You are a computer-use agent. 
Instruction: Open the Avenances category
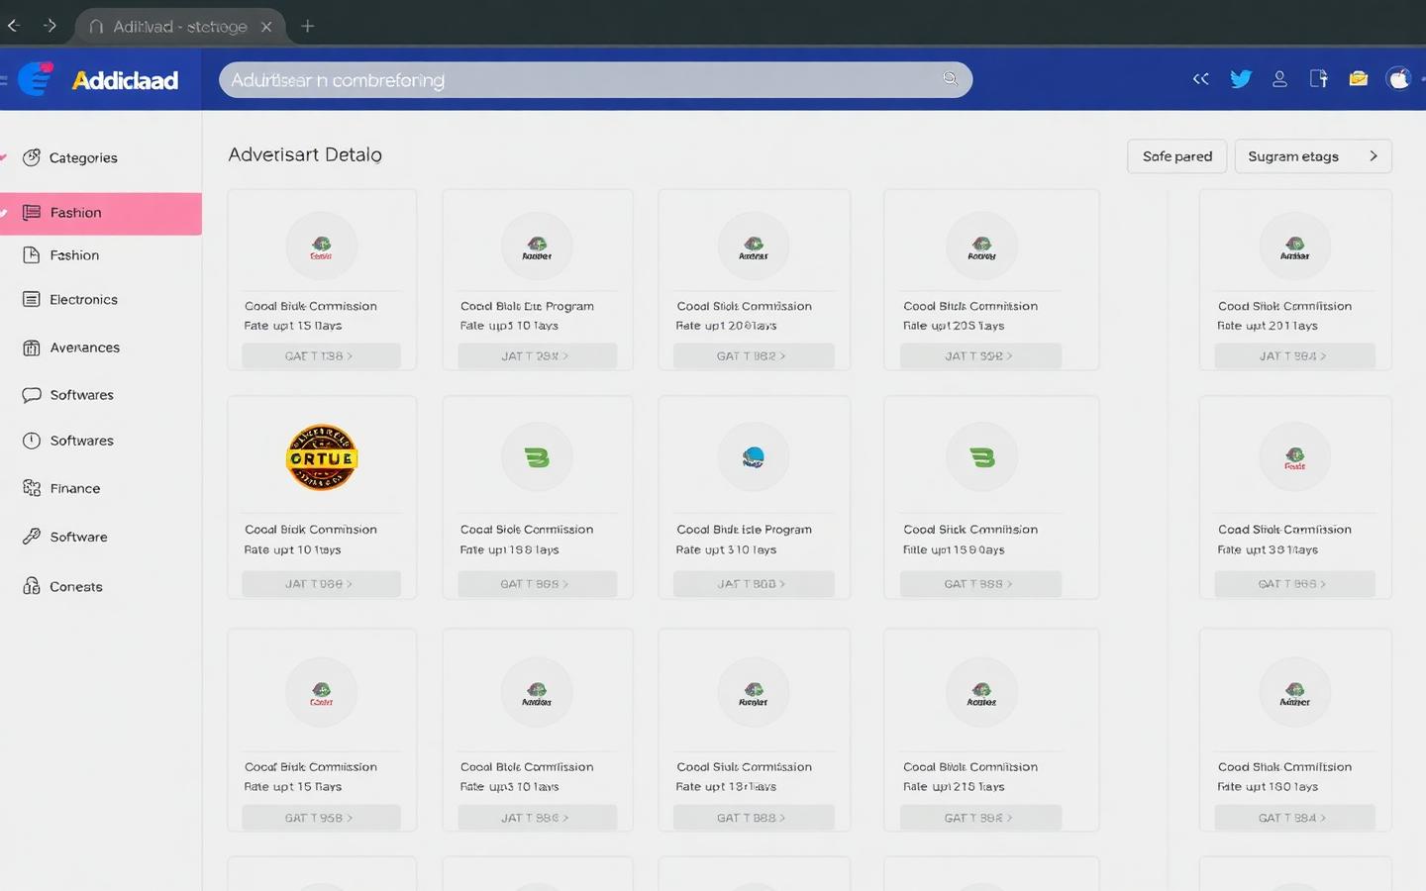click(85, 347)
